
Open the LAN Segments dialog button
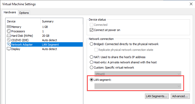tap(157, 96)
